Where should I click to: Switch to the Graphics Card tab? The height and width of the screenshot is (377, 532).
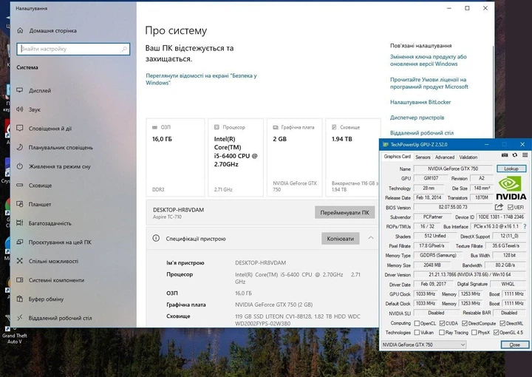click(397, 157)
